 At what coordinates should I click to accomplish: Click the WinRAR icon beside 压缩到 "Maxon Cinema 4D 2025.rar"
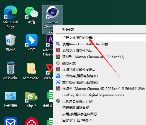tap(58, 88)
